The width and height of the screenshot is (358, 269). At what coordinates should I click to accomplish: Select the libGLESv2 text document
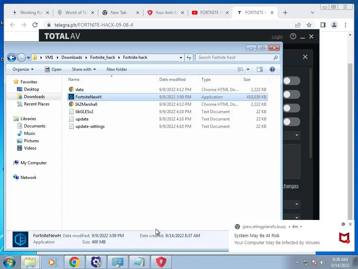coord(167,112)
